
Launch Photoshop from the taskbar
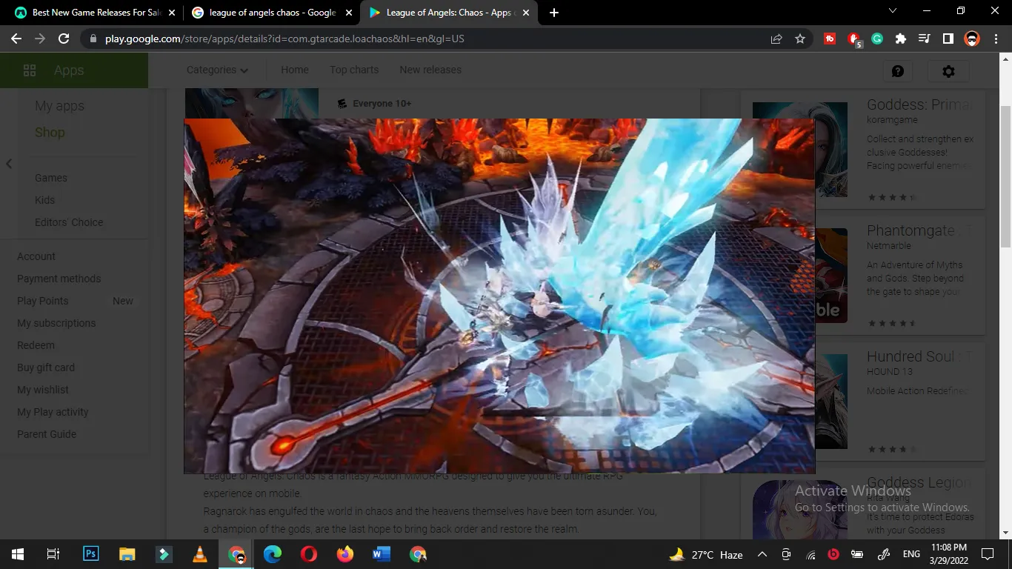pyautogui.click(x=90, y=554)
